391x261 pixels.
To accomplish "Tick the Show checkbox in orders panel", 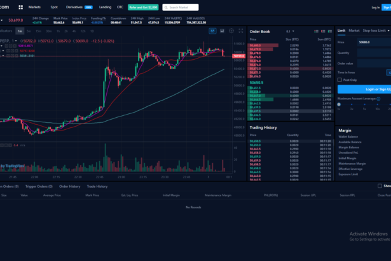I will click(x=380, y=186).
